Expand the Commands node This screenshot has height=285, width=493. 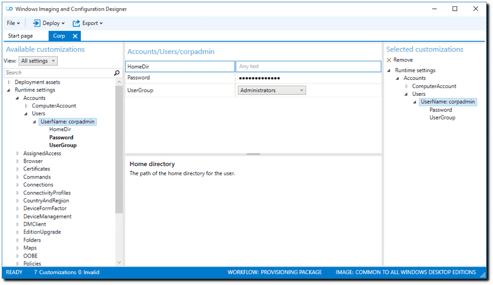pyautogui.click(x=18, y=177)
